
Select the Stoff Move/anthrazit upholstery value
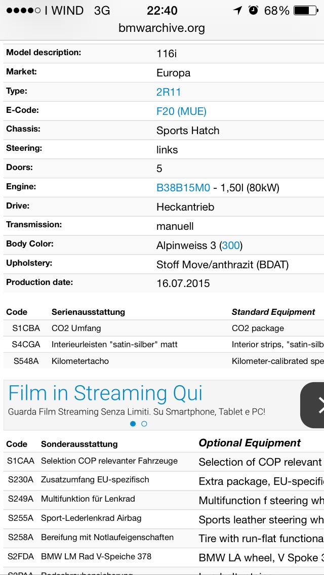point(222,265)
